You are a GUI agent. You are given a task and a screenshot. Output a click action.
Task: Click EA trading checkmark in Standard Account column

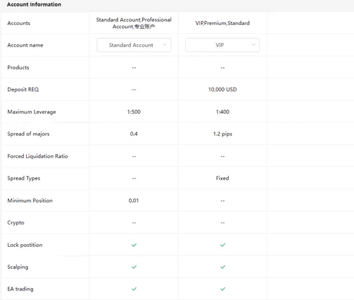(x=134, y=289)
